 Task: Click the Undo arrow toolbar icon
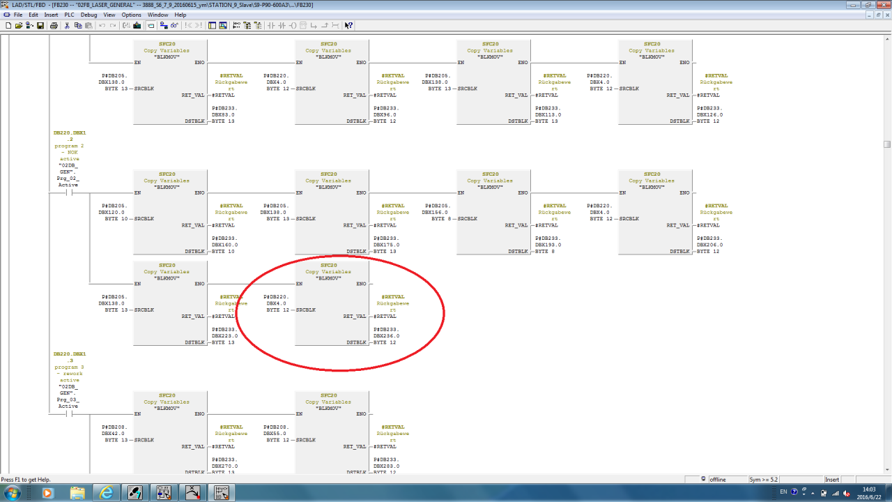(x=102, y=26)
